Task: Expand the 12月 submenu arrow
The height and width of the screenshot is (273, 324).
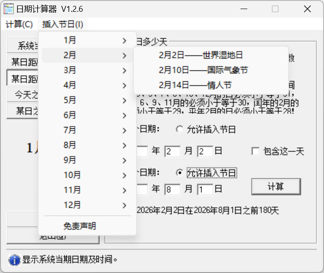Action: pos(124,205)
